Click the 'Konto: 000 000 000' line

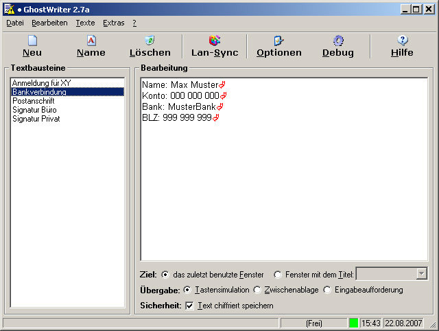click(x=184, y=95)
